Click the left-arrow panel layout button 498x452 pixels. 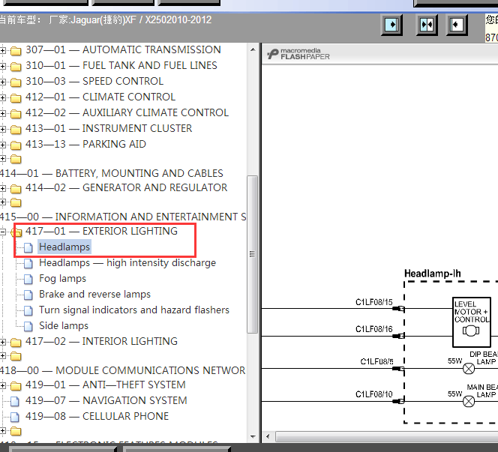coord(457,25)
